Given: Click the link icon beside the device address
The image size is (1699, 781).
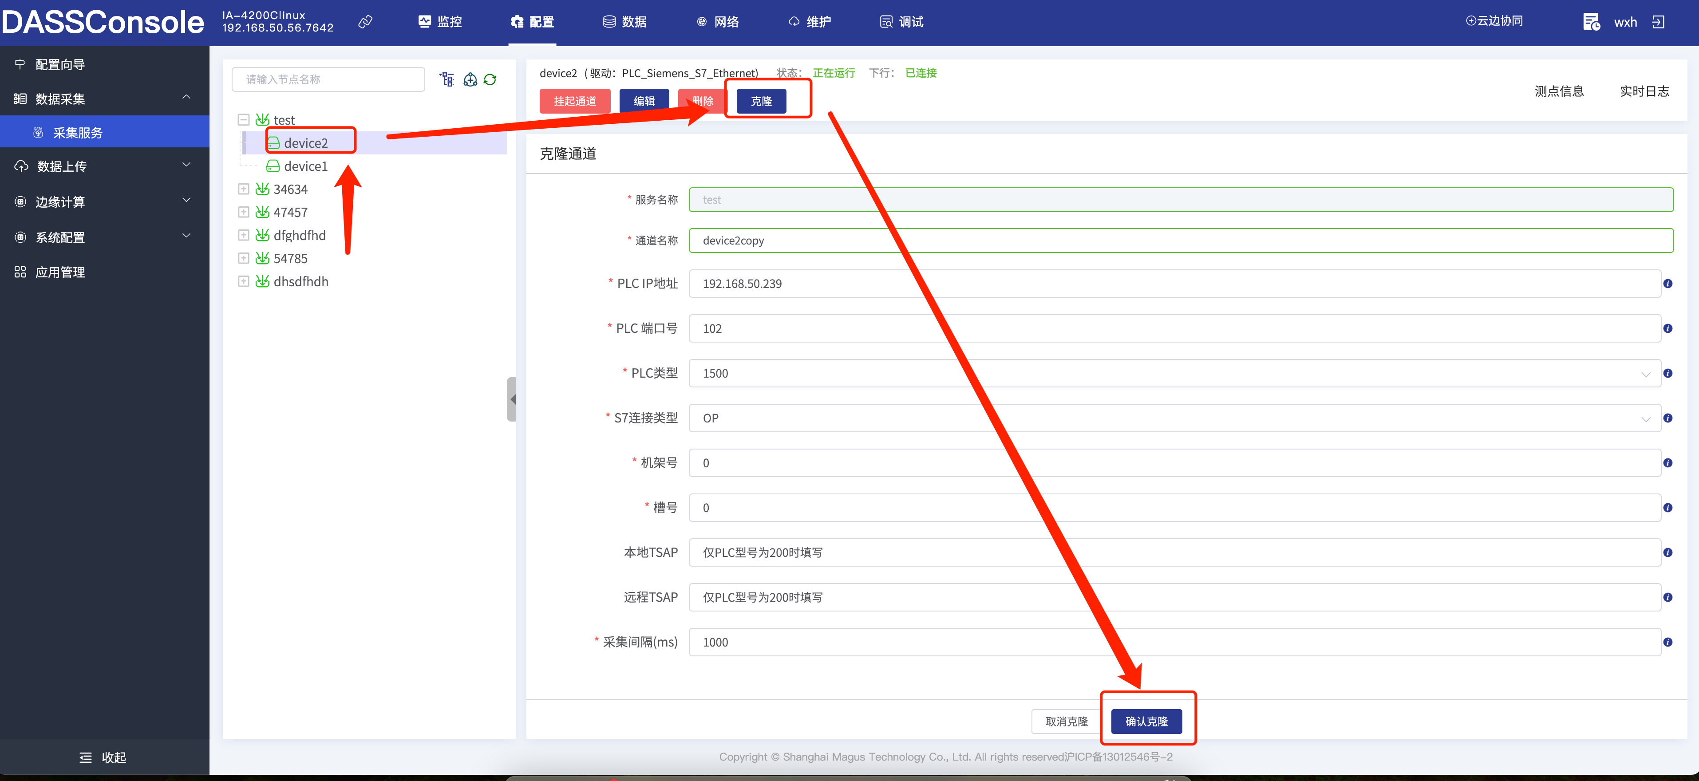Looking at the screenshot, I should point(365,22).
